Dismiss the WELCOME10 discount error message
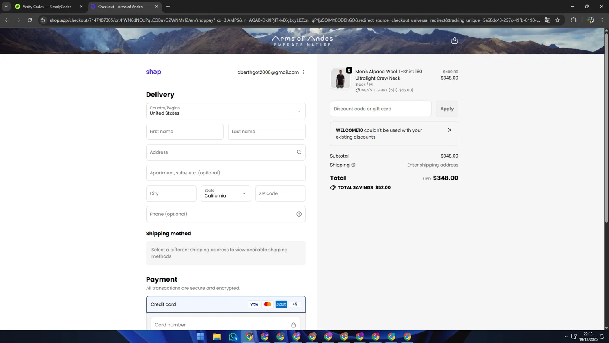The height and width of the screenshot is (343, 609). (449, 130)
